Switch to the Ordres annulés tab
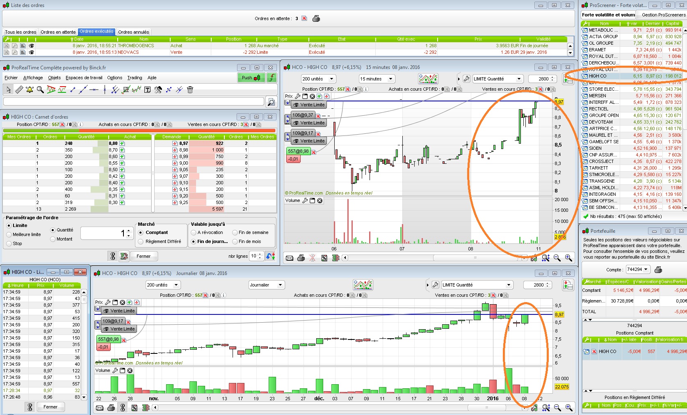687x415 pixels. (x=134, y=32)
